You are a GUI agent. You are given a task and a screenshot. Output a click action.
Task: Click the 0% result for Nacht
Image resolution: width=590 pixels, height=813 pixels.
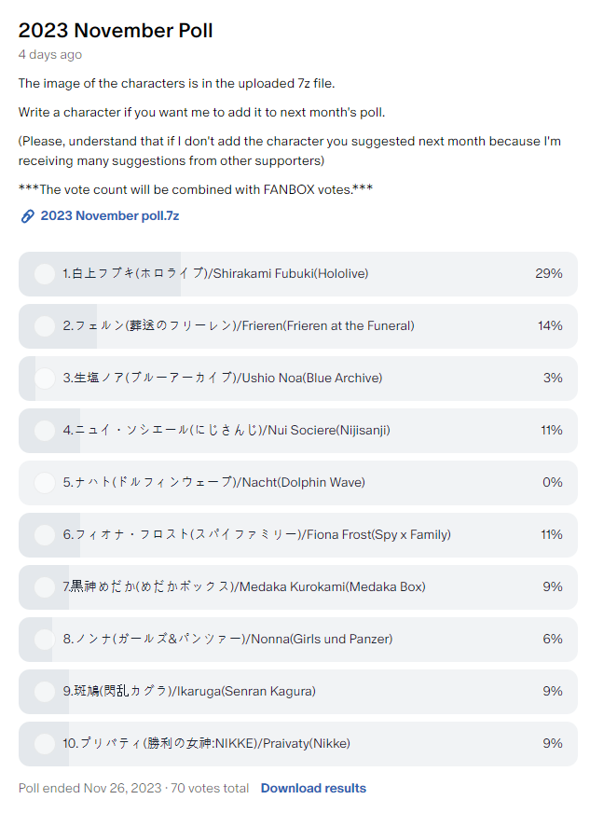click(553, 483)
